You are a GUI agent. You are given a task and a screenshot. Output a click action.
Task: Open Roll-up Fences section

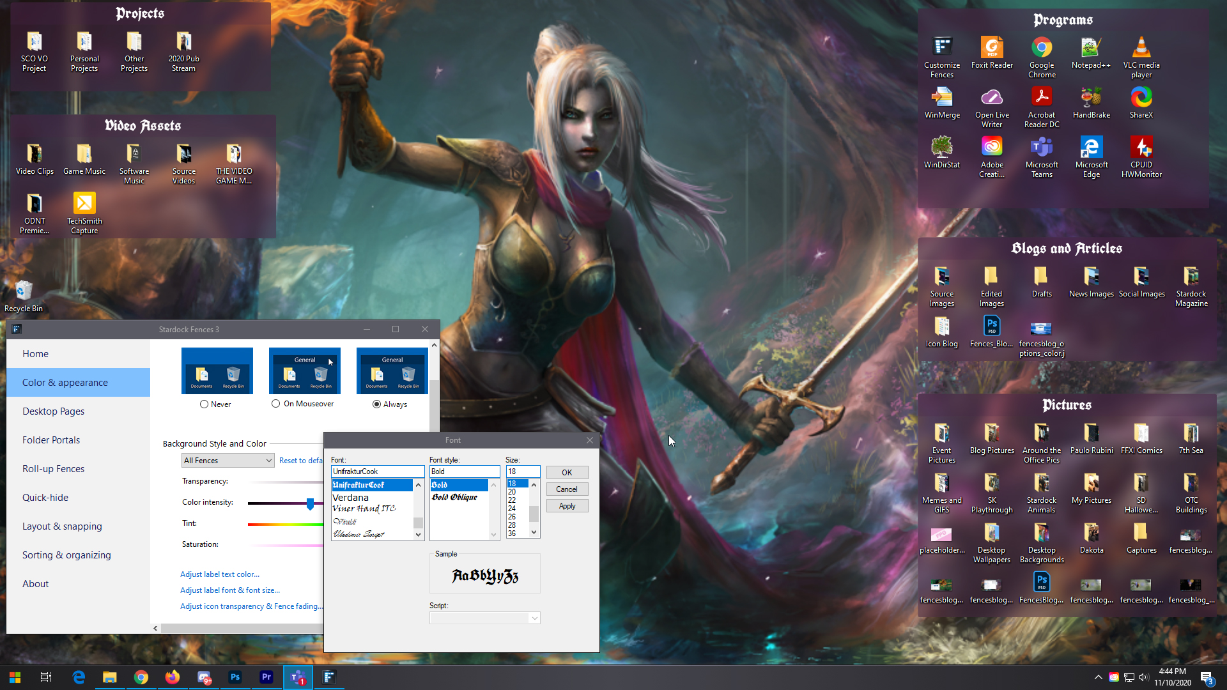click(x=78, y=469)
